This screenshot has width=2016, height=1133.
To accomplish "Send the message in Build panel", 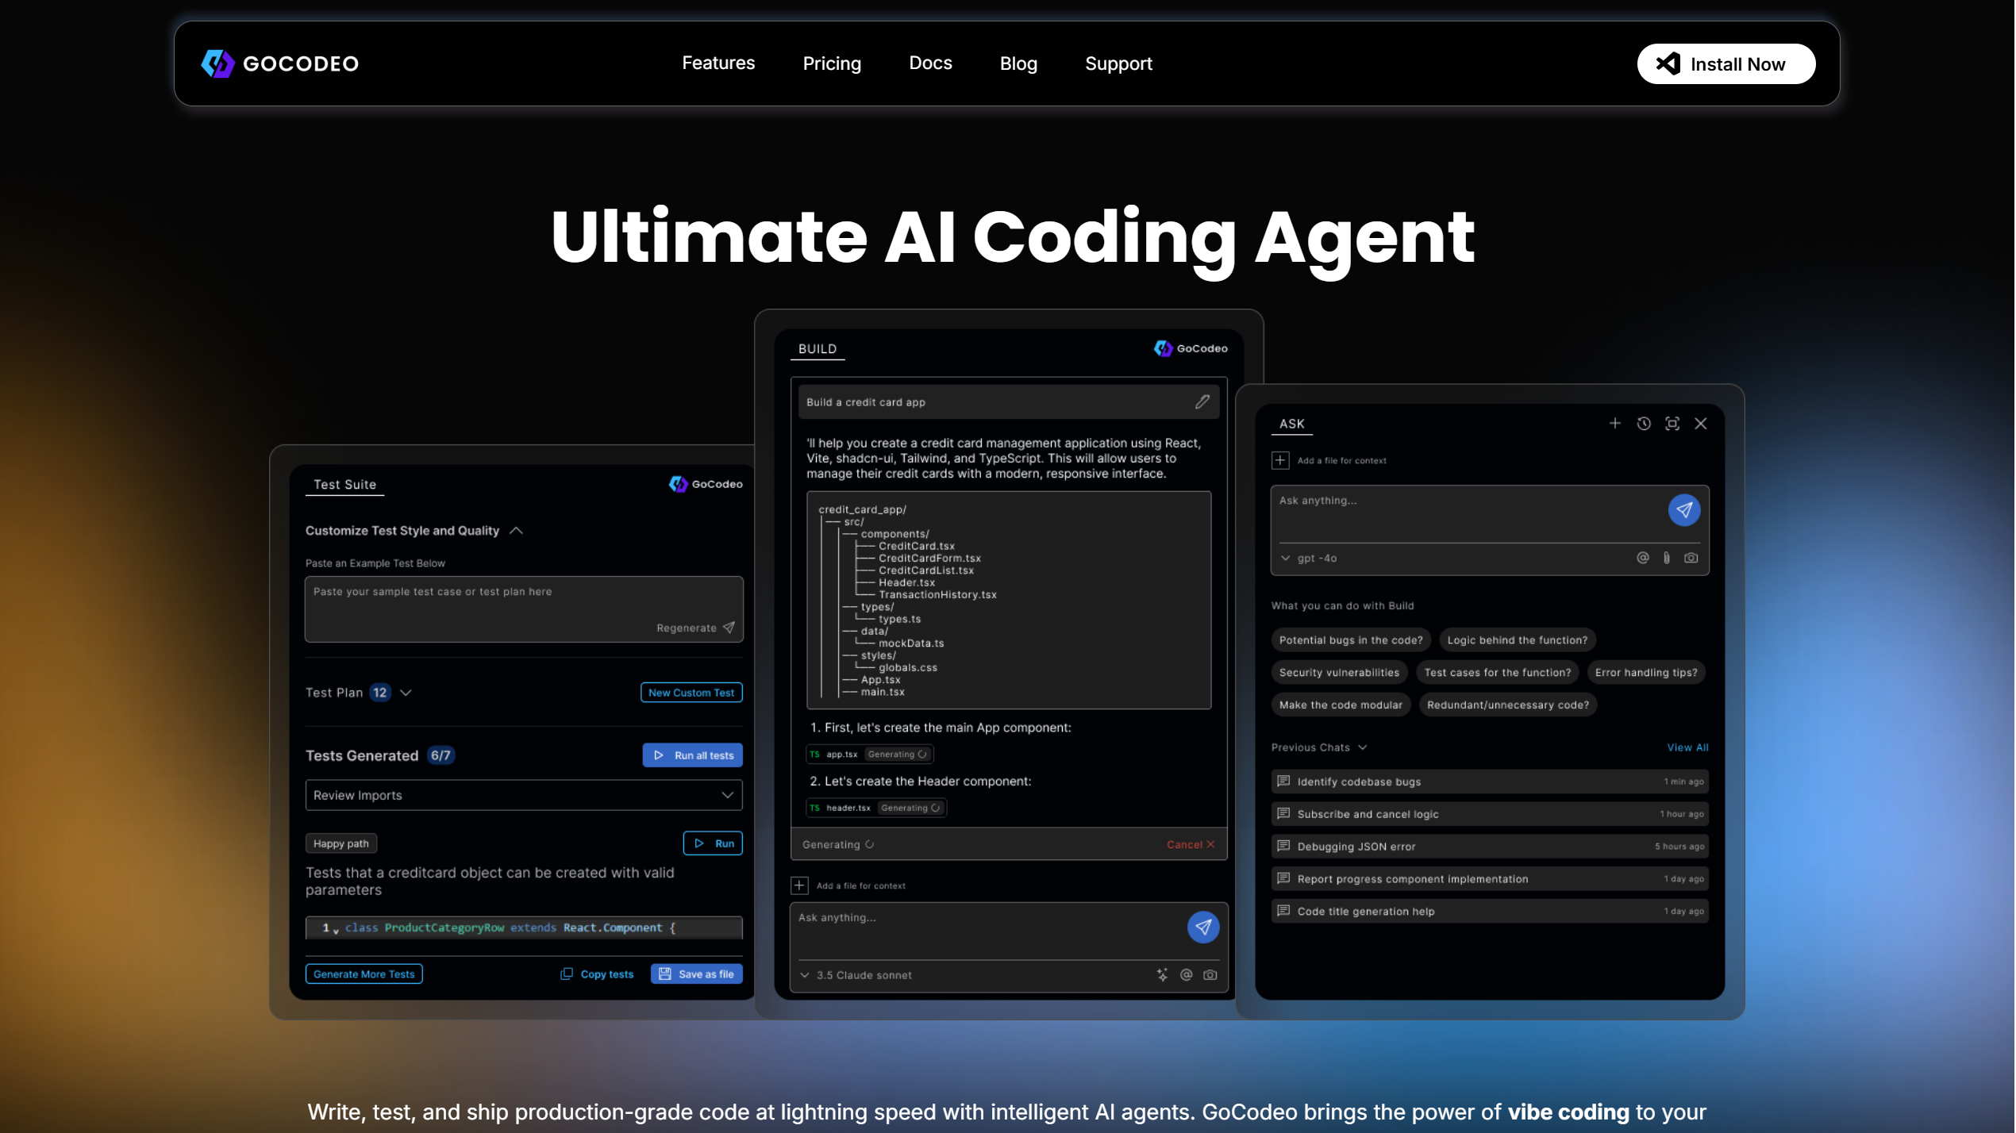I will pos(1203,928).
